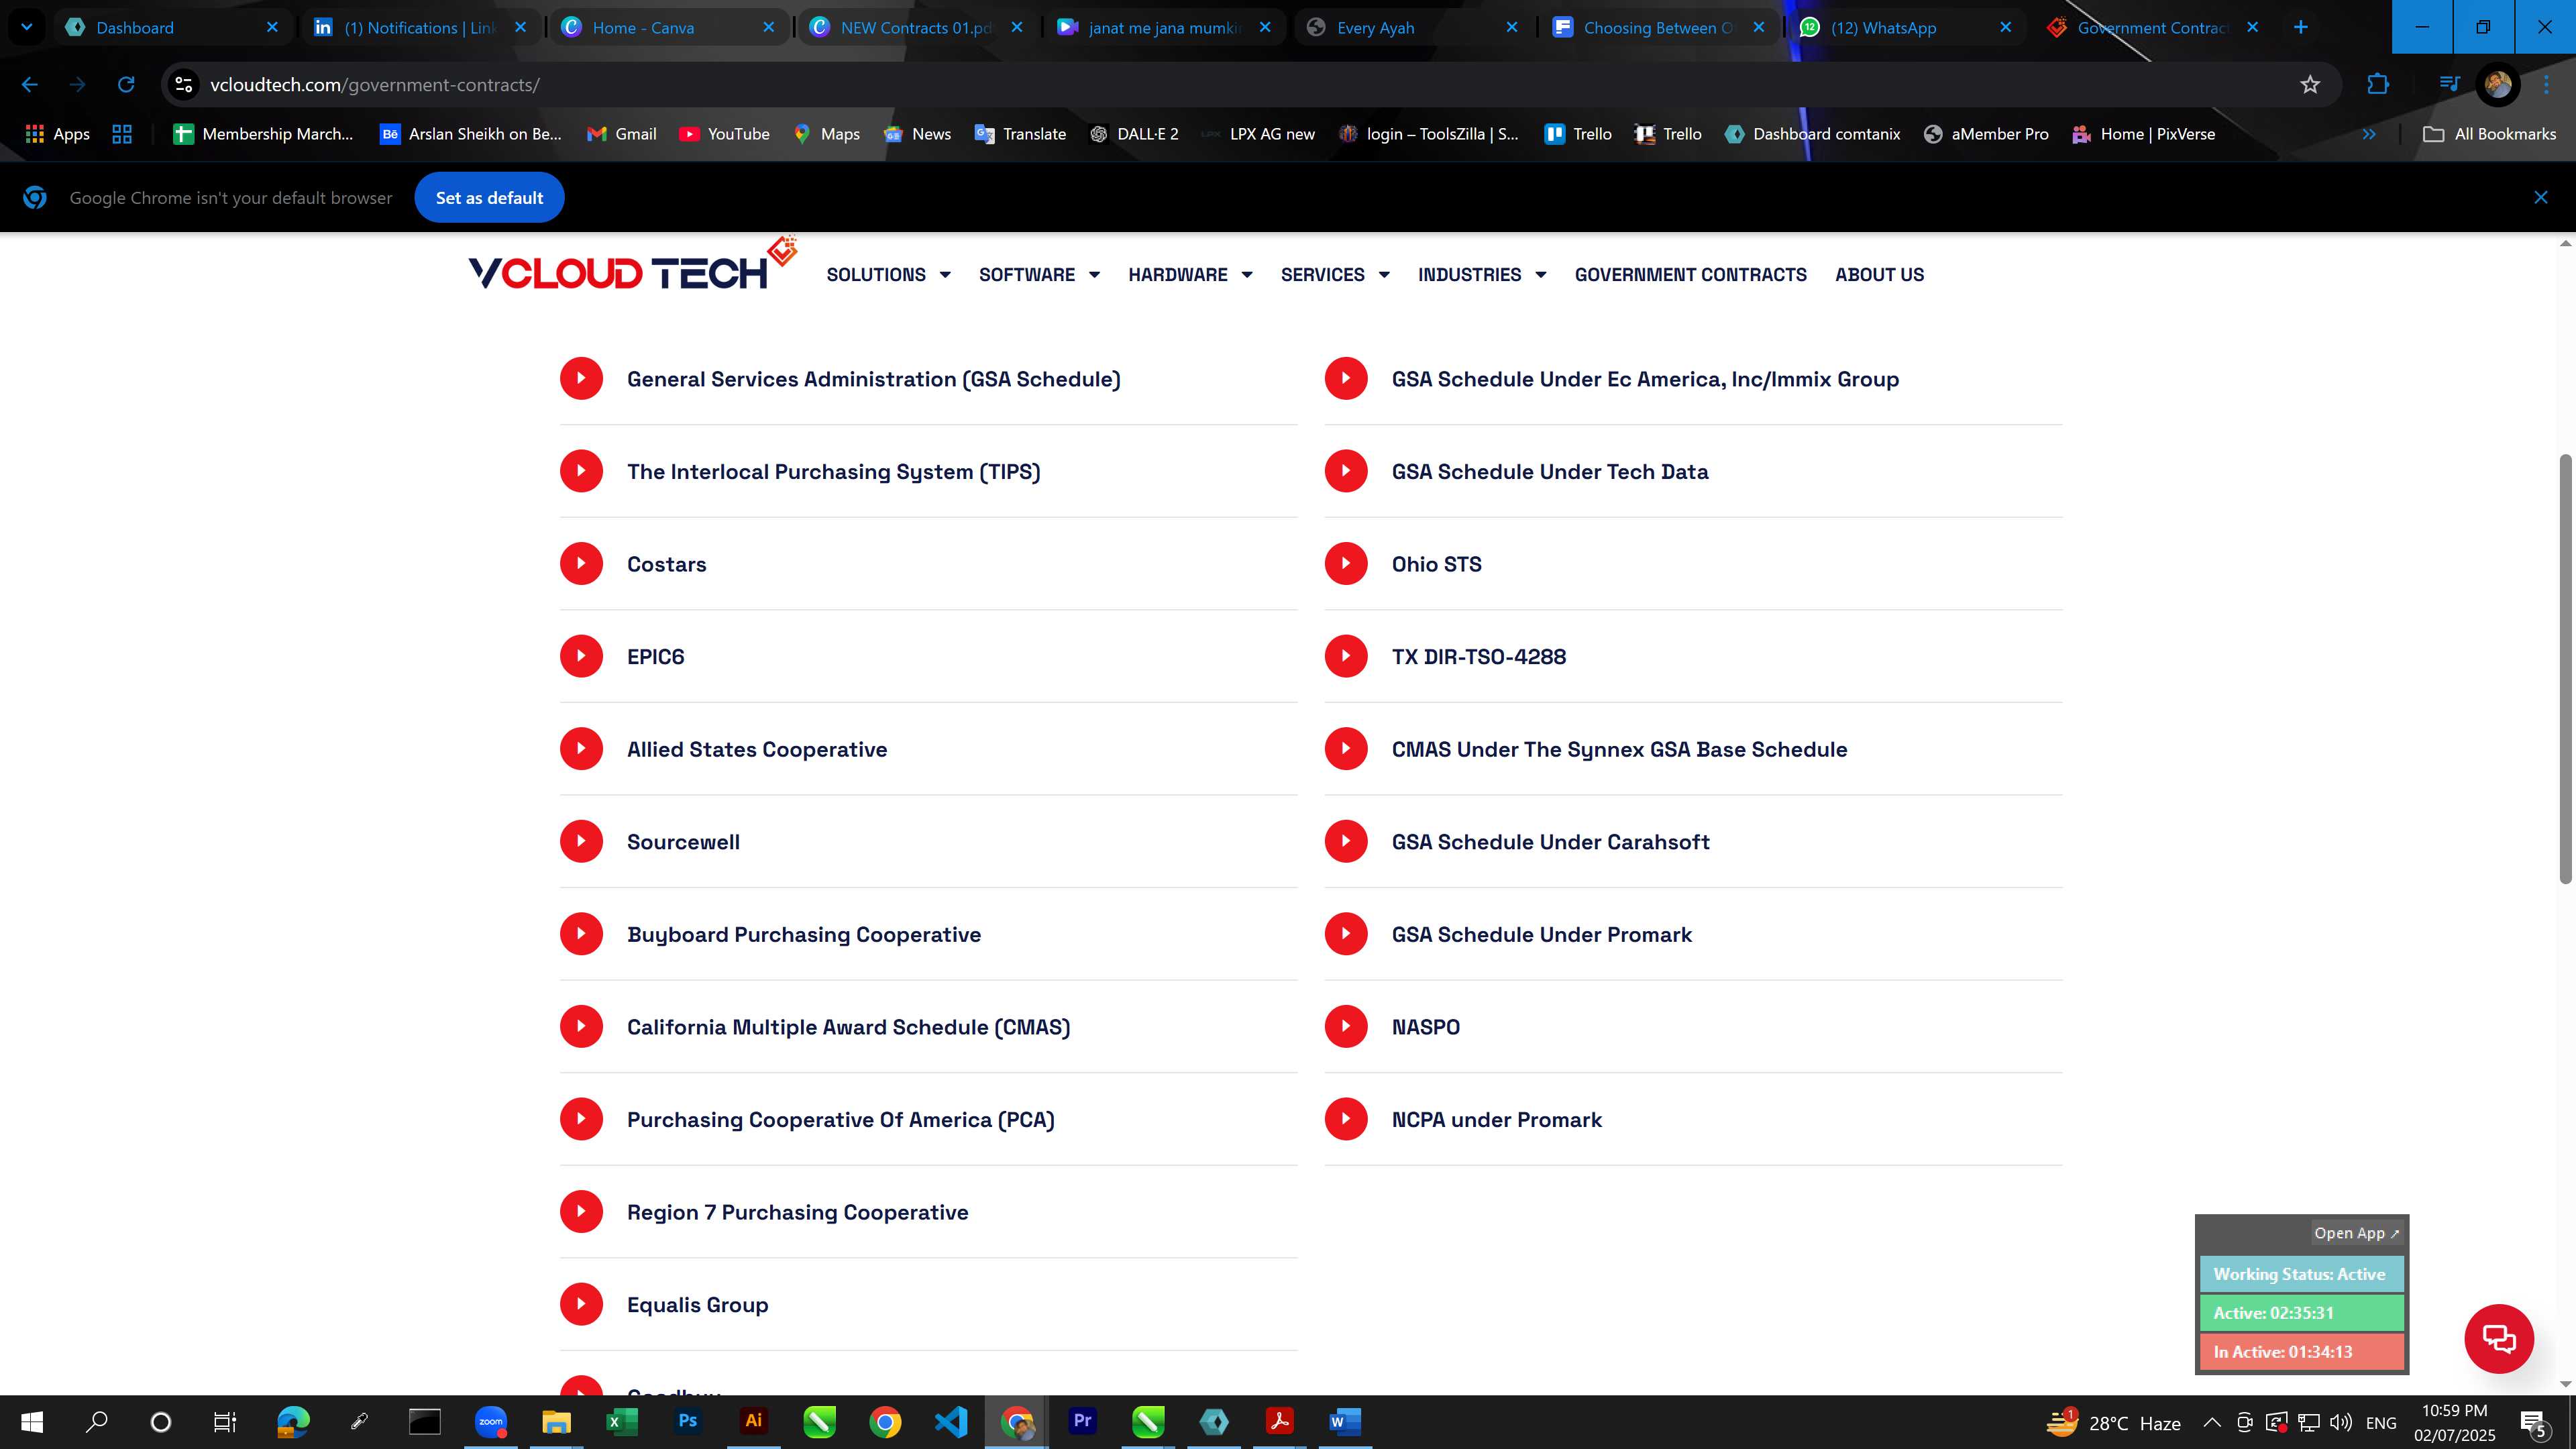
Task: Open the red chat bubble widget
Action: click(x=2499, y=1339)
